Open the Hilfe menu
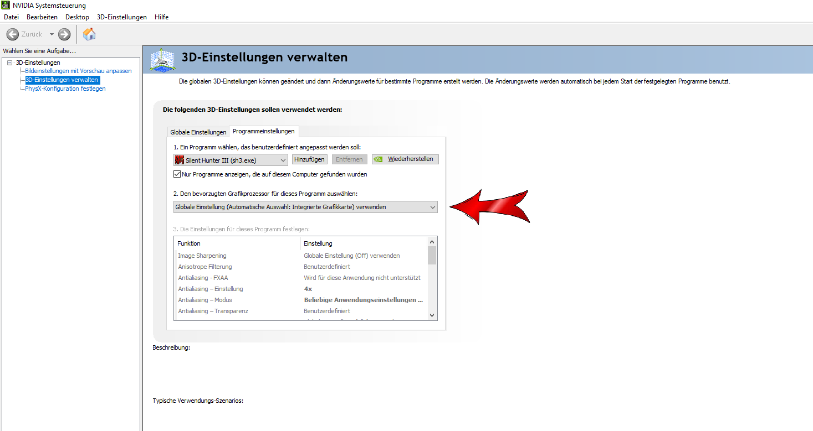Viewport: 813px width, 431px height. click(162, 17)
